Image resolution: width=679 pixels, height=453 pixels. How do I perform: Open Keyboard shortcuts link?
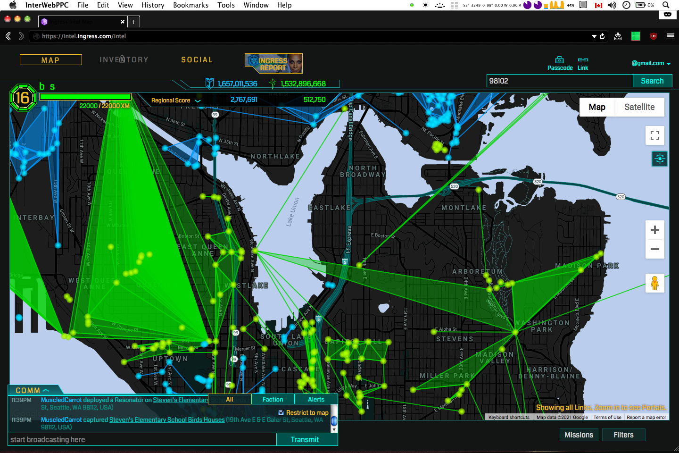point(509,417)
